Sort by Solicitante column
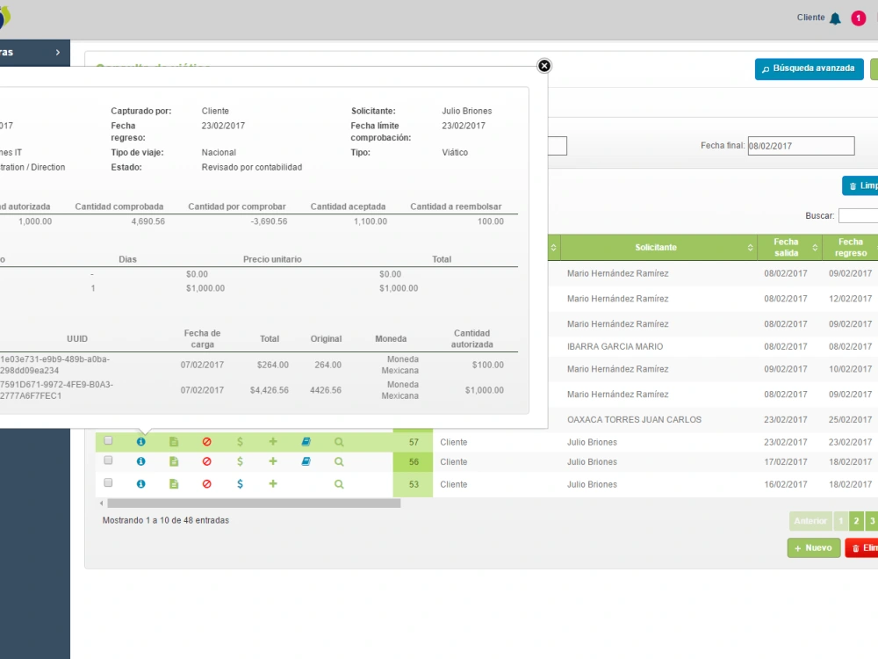 (658, 247)
